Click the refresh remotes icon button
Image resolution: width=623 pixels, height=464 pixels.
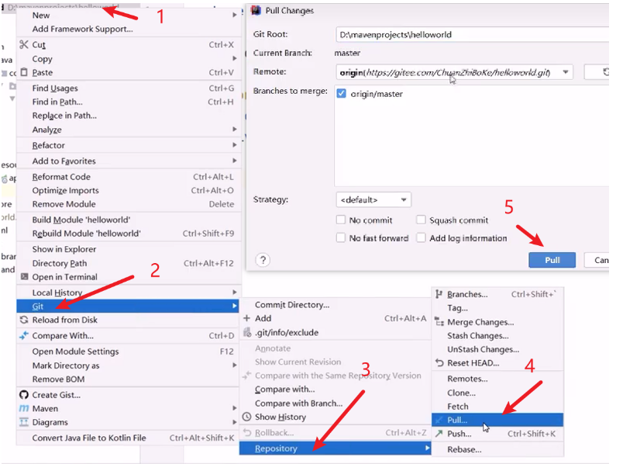[597, 72]
